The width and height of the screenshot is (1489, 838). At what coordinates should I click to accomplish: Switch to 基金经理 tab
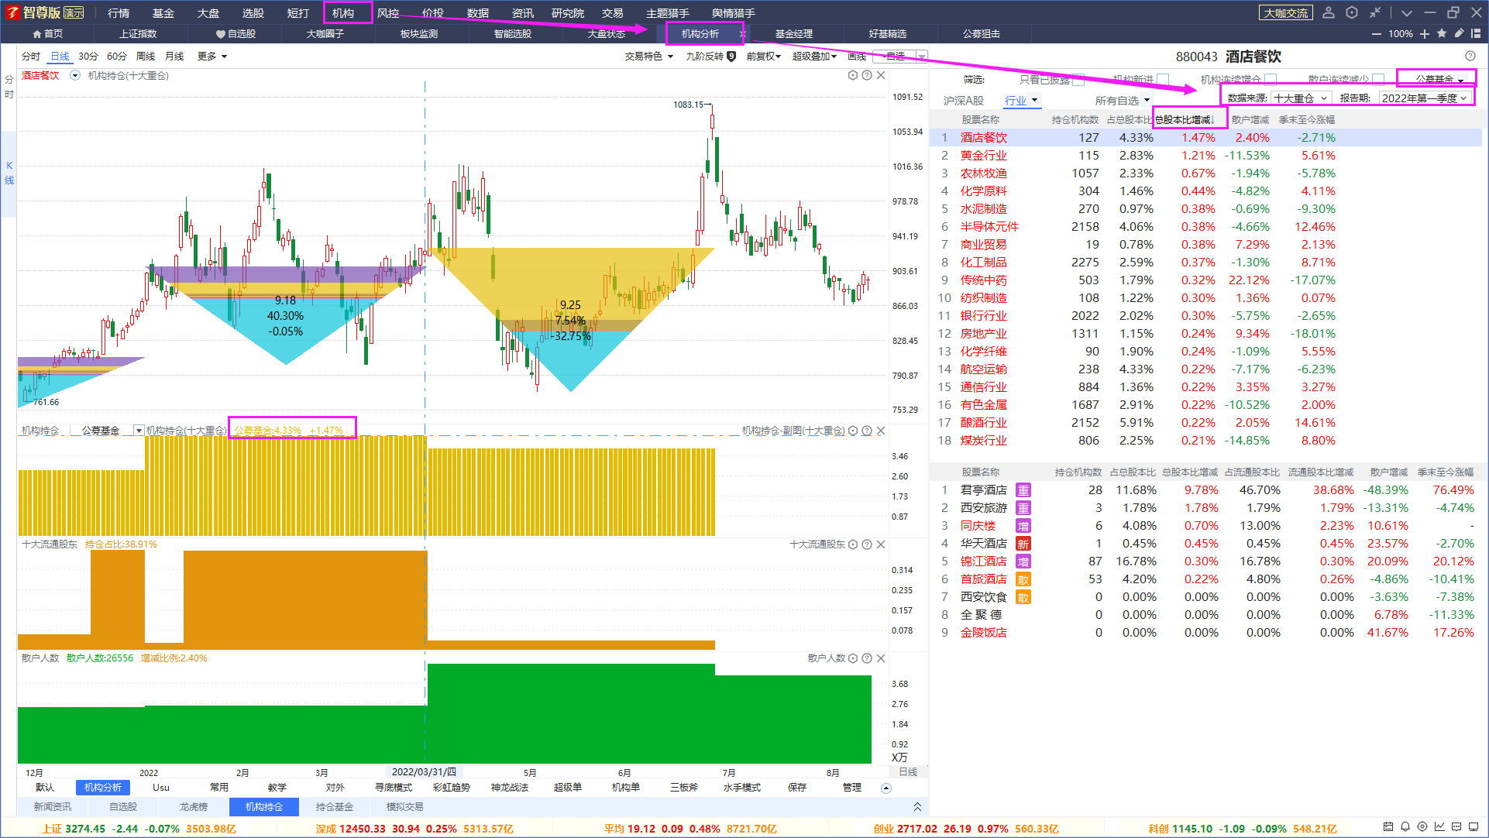(794, 34)
